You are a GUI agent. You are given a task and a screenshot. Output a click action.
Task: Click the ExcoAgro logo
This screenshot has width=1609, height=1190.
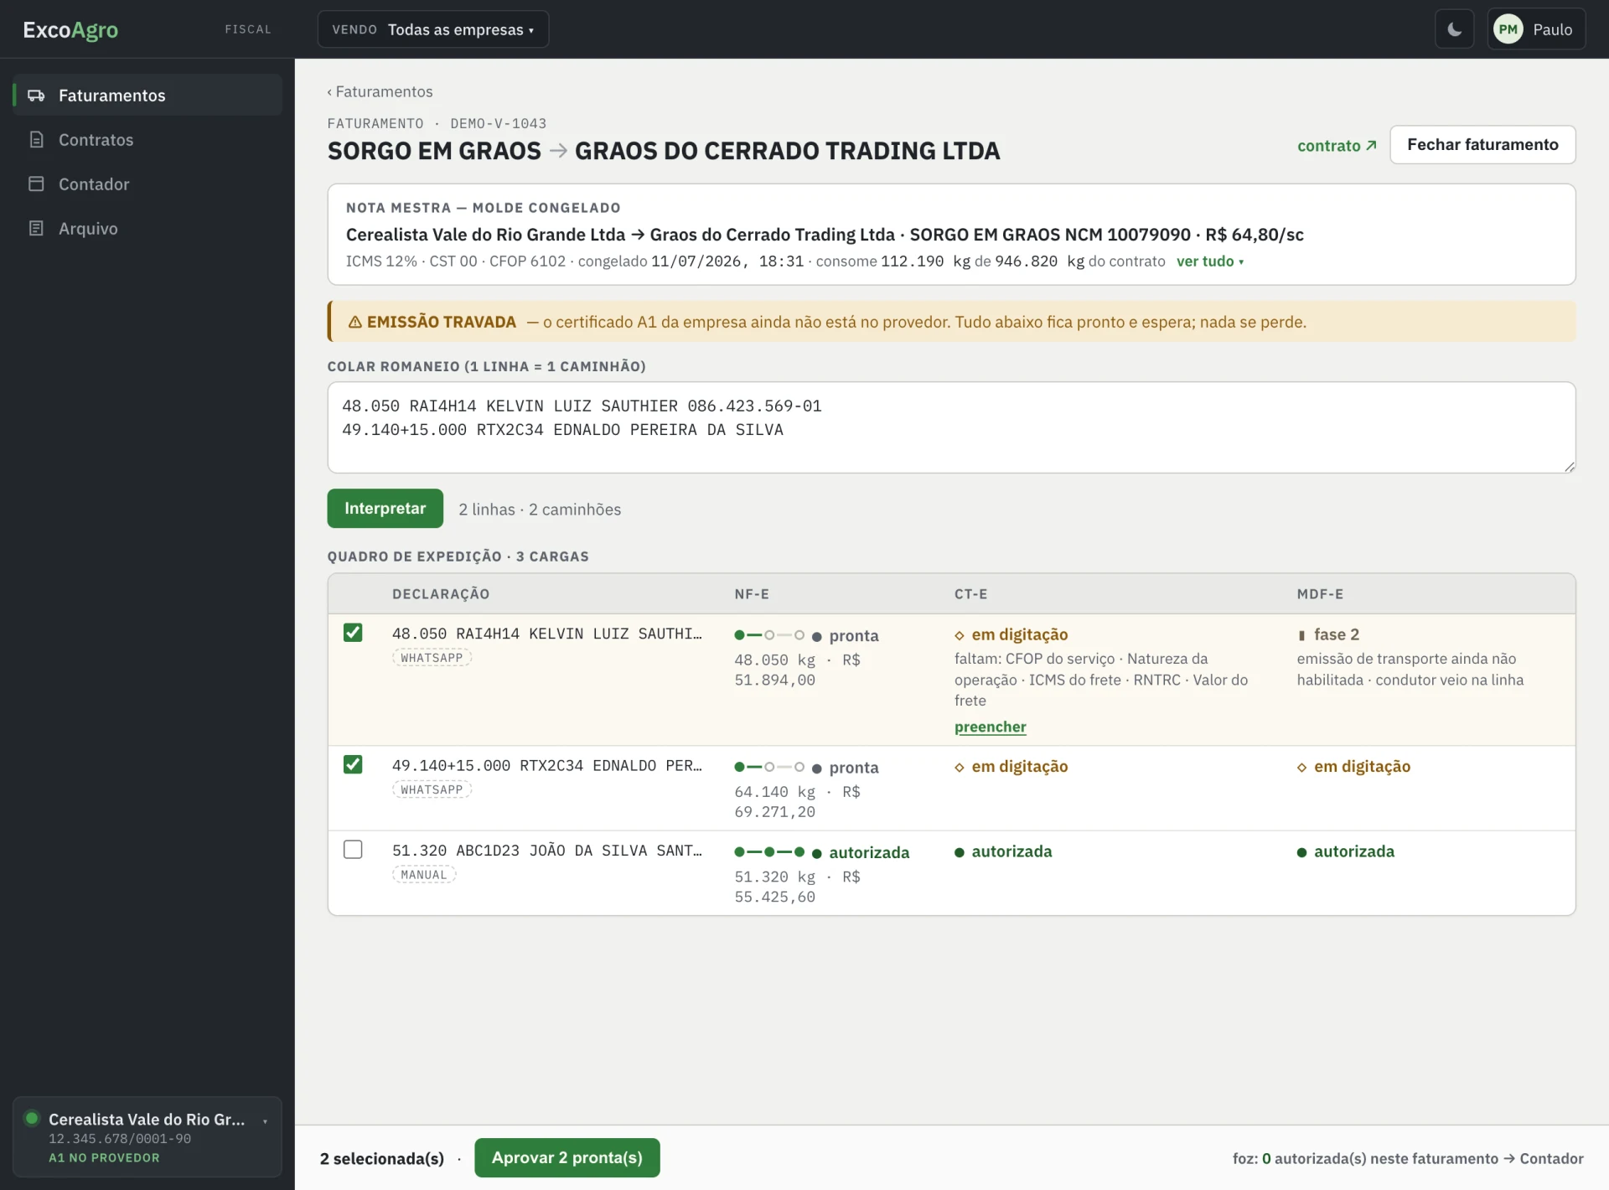tap(70, 29)
